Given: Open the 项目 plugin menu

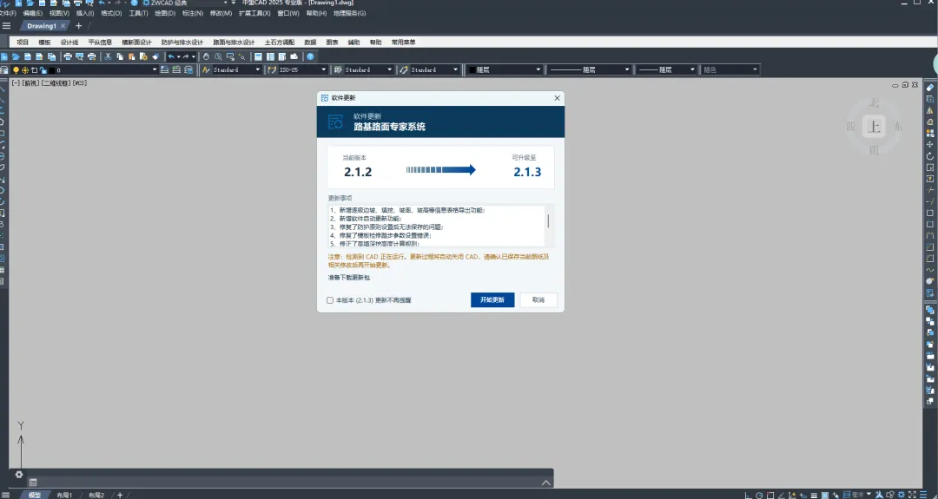Looking at the screenshot, I should 23,43.
